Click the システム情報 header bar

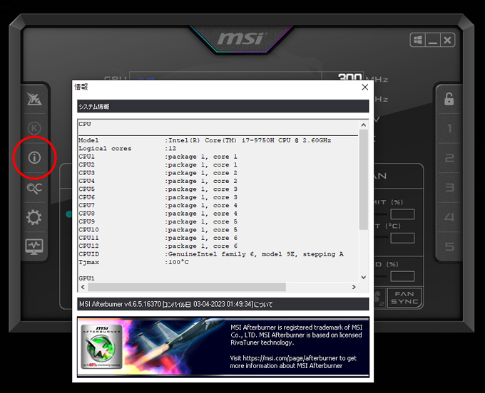[223, 106]
